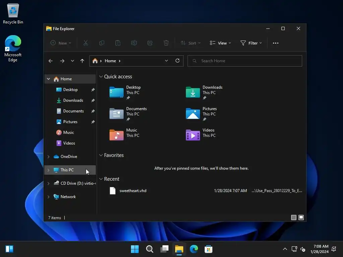Go back with the left arrow
Image resolution: width=343 pixels, height=257 pixels.
coord(51,61)
